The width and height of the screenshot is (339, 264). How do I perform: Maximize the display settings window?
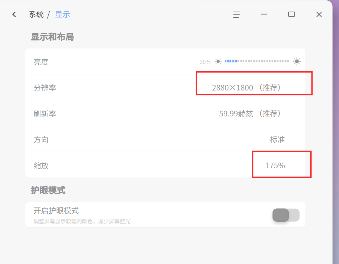pyautogui.click(x=291, y=14)
